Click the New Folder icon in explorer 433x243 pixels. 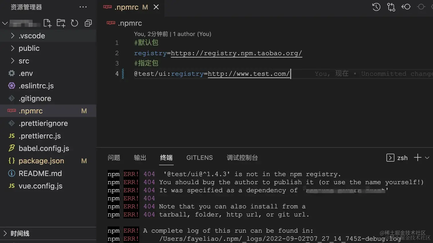[61, 23]
